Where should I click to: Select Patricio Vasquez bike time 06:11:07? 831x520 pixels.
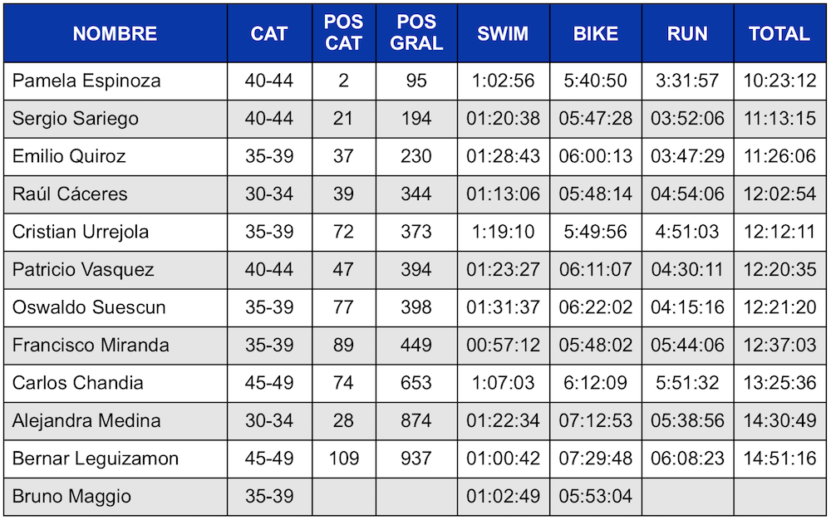(x=595, y=269)
